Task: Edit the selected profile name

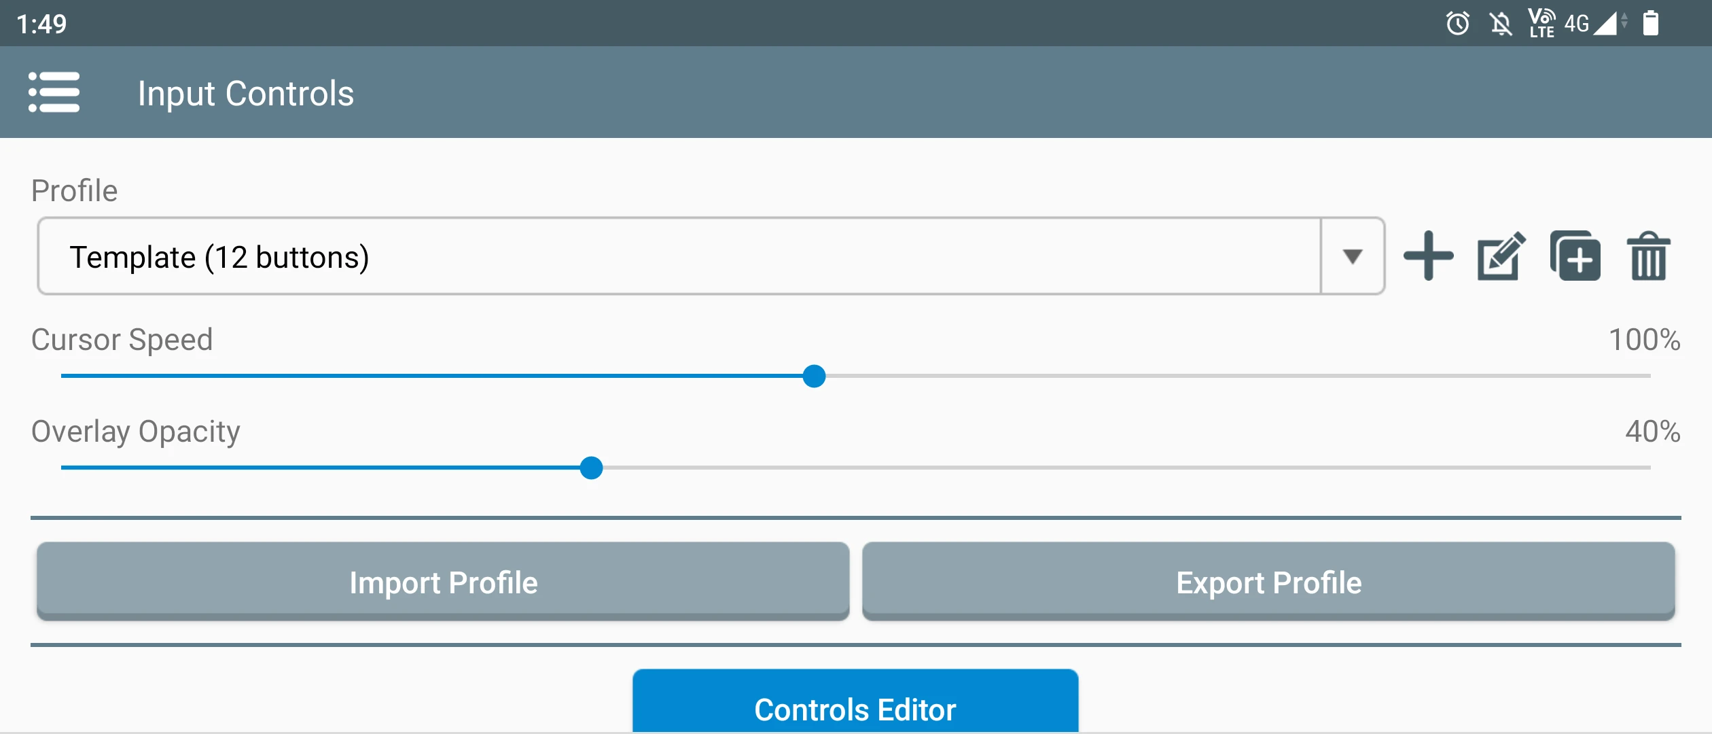Action: (x=1501, y=256)
